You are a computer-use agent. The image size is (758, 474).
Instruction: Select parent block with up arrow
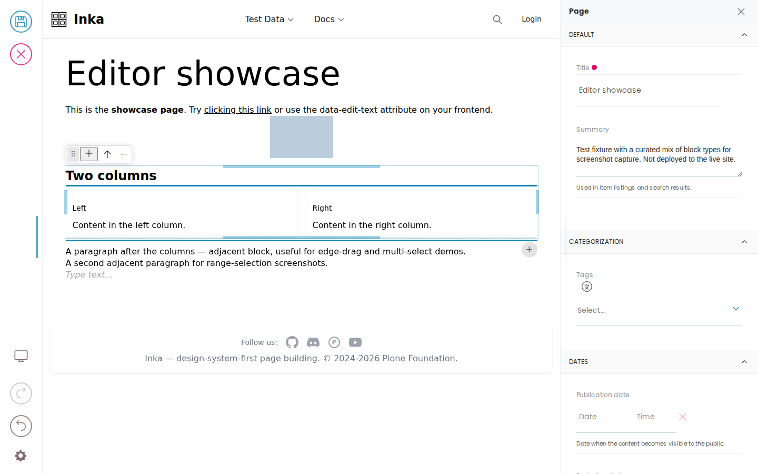[107, 154]
